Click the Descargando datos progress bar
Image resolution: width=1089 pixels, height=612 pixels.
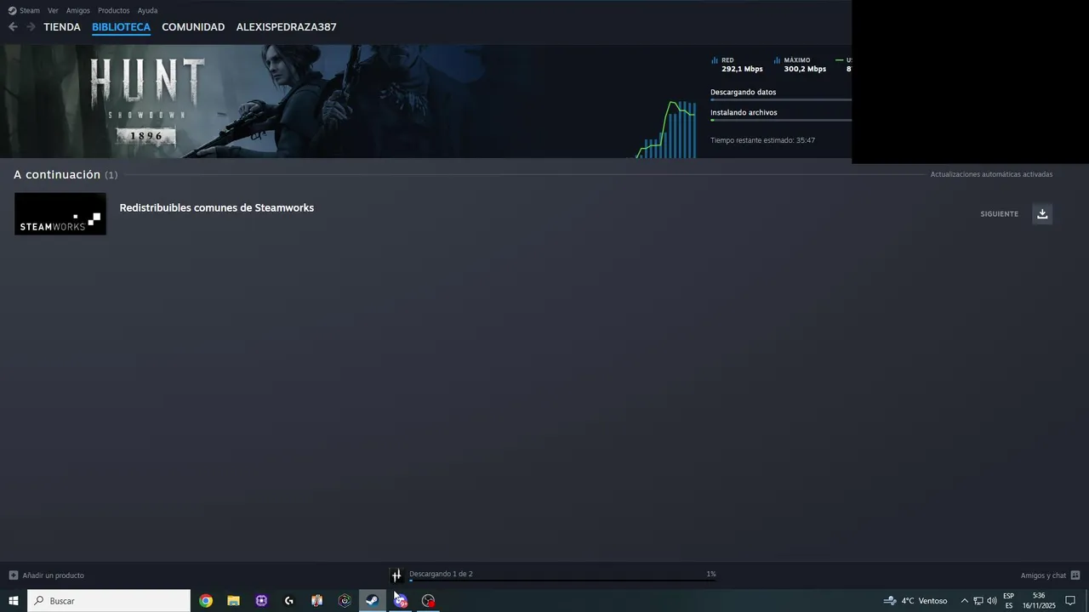point(781,100)
